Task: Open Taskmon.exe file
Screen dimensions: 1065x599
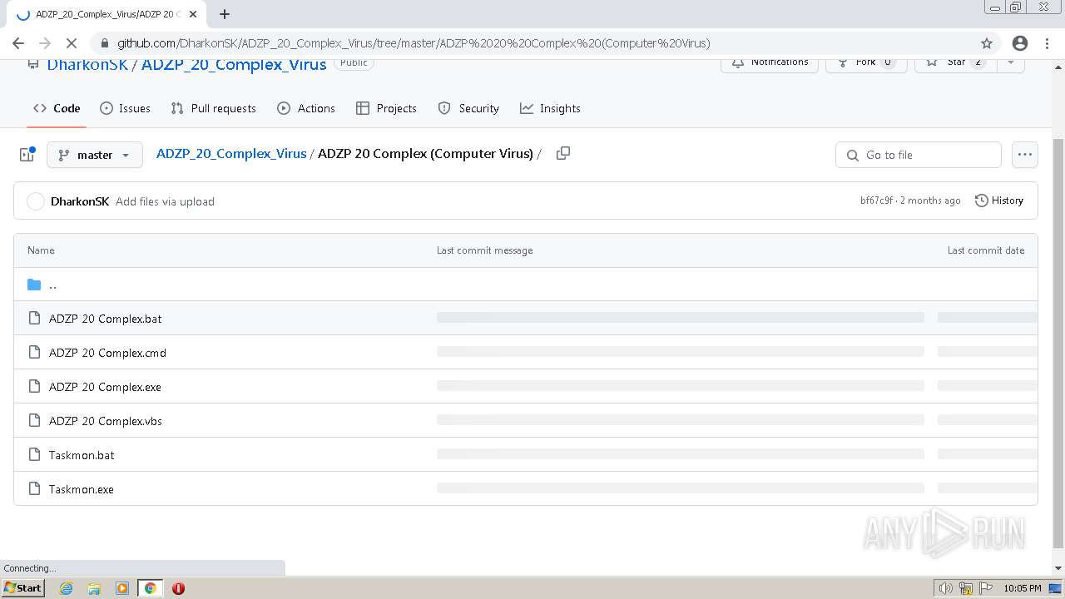Action: pos(82,489)
